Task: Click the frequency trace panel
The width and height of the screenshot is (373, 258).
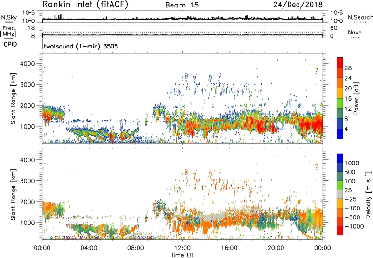Action: coord(182,32)
